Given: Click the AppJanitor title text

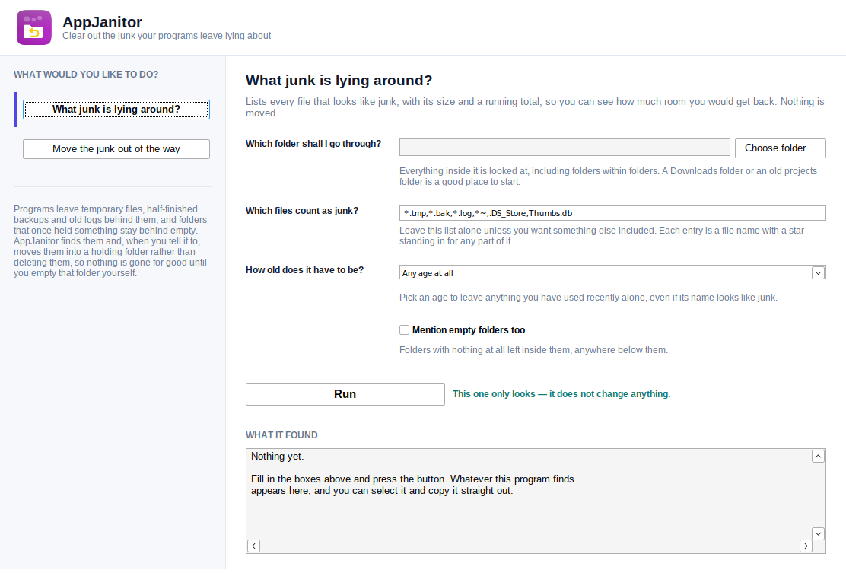Looking at the screenshot, I should (x=102, y=22).
